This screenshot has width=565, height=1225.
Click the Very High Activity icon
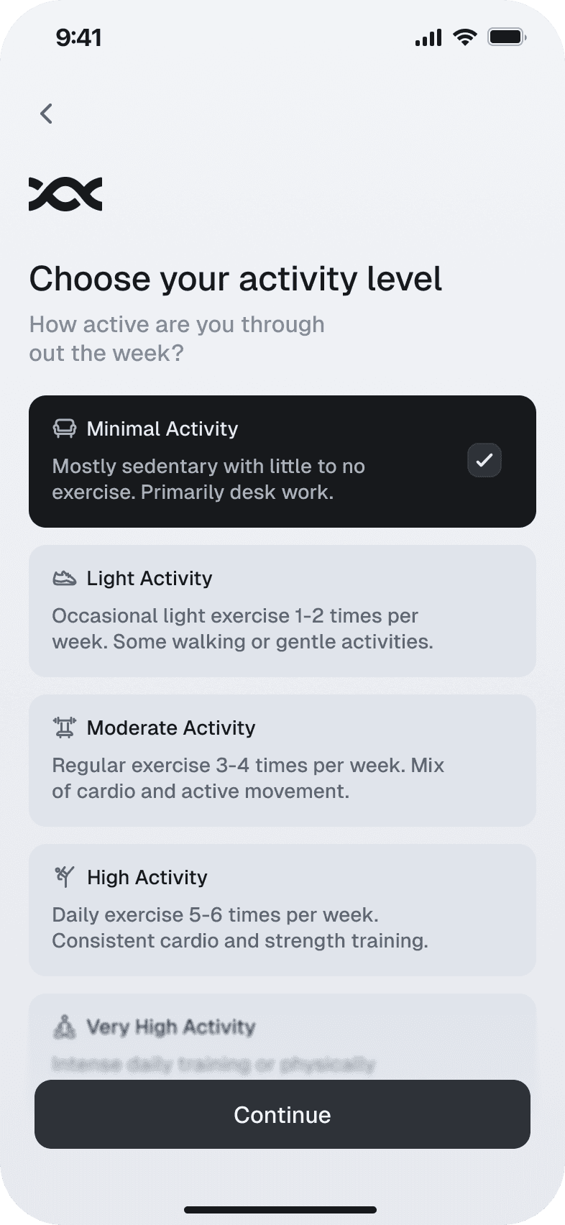[x=63, y=1027]
